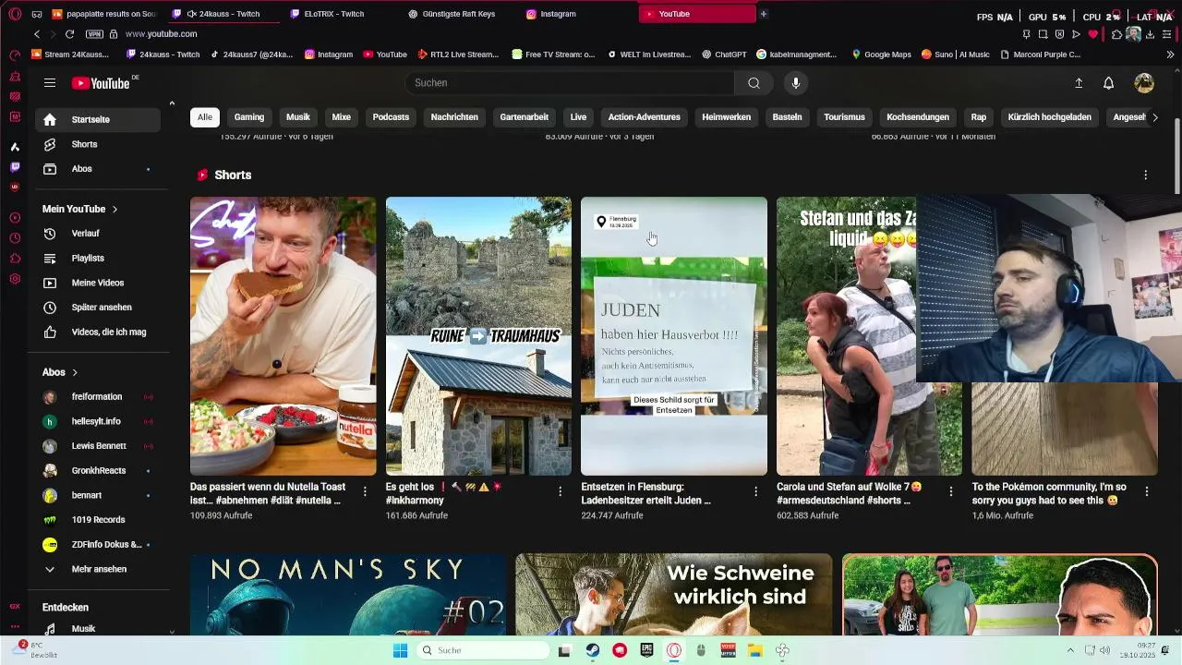This screenshot has height=665, width=1182.
Task: Open Wie Schweine wirklich sind thumbnail
Action: pos(674,595)
